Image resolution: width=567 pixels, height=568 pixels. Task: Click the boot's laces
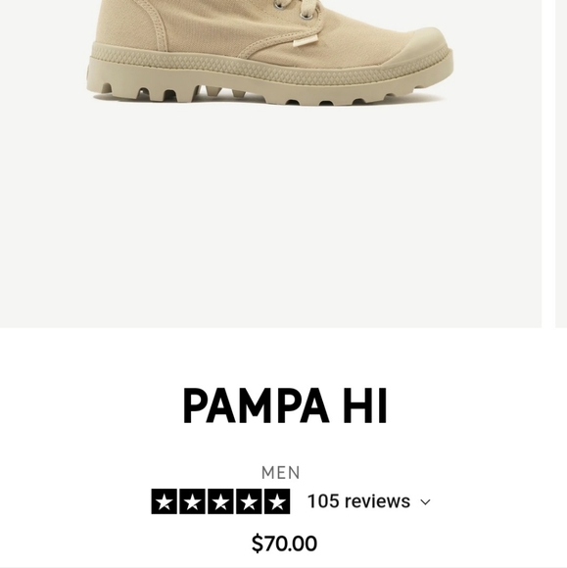click(x=307, y=7)
